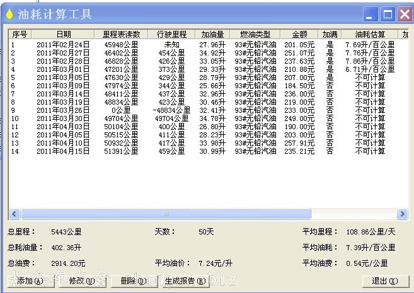Maximize the 油耗计算工具 window
The height and width of the screenshot is (293, 414).
point(388,14)
